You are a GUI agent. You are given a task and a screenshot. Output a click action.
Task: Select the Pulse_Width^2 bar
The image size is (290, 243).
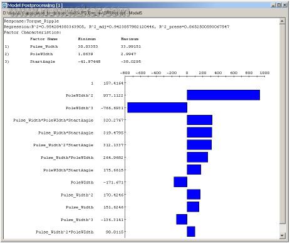click(194, 194)
